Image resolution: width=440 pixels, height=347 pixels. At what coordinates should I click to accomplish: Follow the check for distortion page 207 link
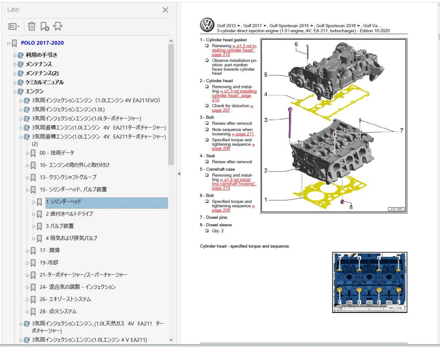[232, 108]
